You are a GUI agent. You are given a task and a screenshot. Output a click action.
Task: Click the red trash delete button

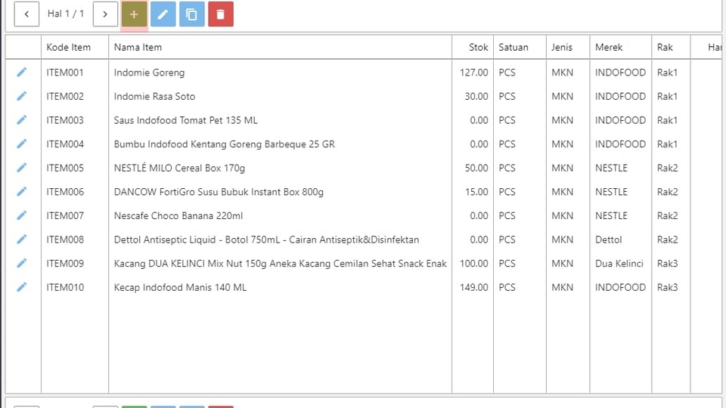pyautogui.click(x=220, y=14)
